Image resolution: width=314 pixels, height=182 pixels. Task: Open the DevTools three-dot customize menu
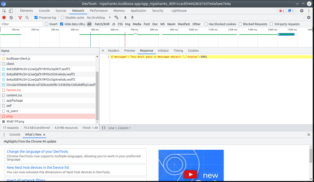tap(309, 11)
